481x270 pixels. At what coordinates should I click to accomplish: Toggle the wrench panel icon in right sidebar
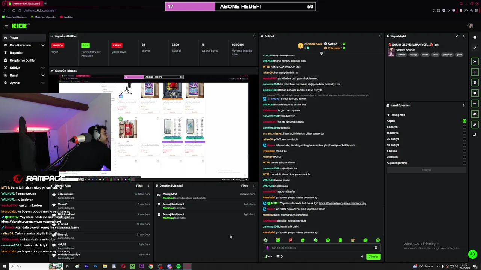pos(475,124)
